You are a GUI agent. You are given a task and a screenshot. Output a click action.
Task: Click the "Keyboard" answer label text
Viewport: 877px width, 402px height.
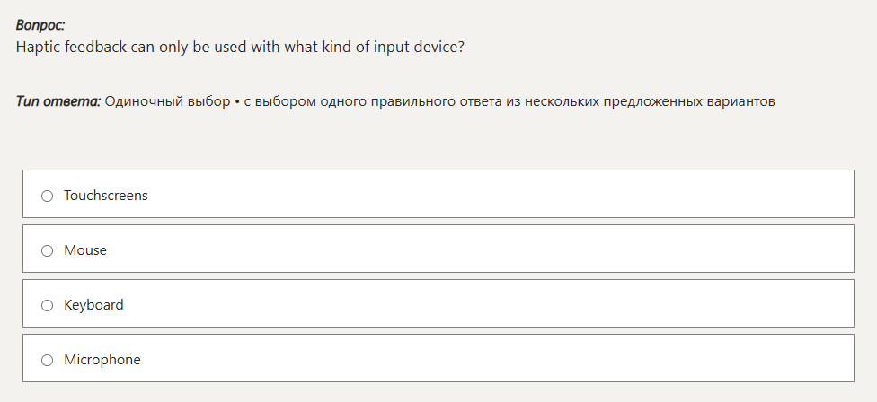pos(93,305)
